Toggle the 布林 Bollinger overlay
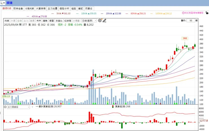Image resolution: width=209 pixels, height=131 pixels. click(x=39, y=21)
